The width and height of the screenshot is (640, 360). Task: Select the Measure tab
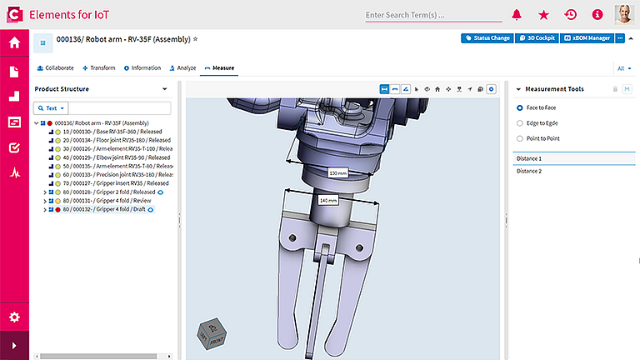[219, 67]
